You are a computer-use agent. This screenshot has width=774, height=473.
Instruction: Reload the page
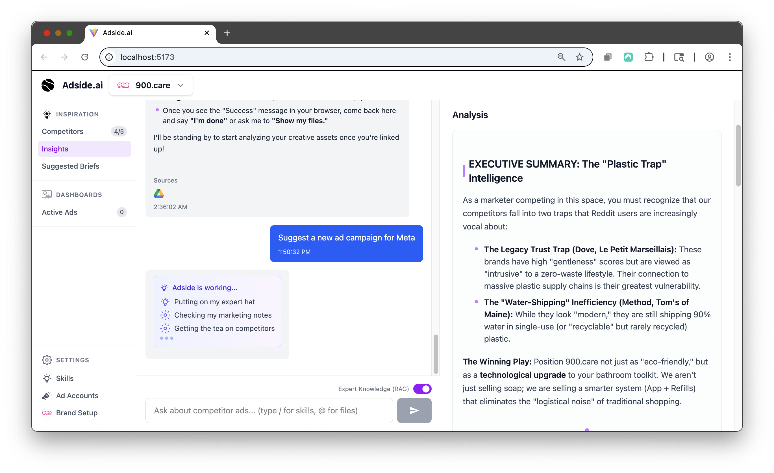tap(85, 57)
